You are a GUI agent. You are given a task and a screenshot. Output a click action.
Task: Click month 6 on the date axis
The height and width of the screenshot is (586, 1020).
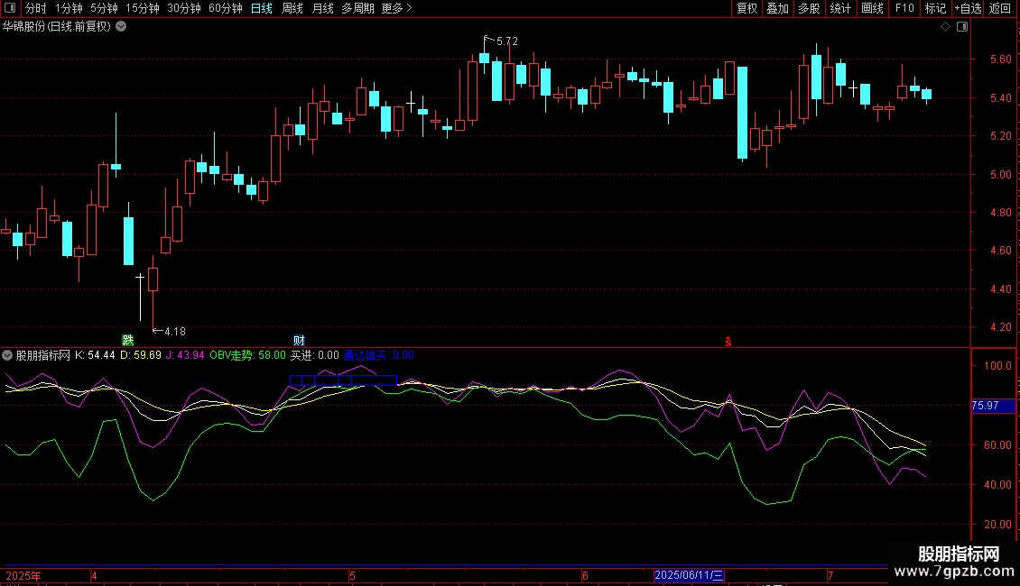click(585, 575)
